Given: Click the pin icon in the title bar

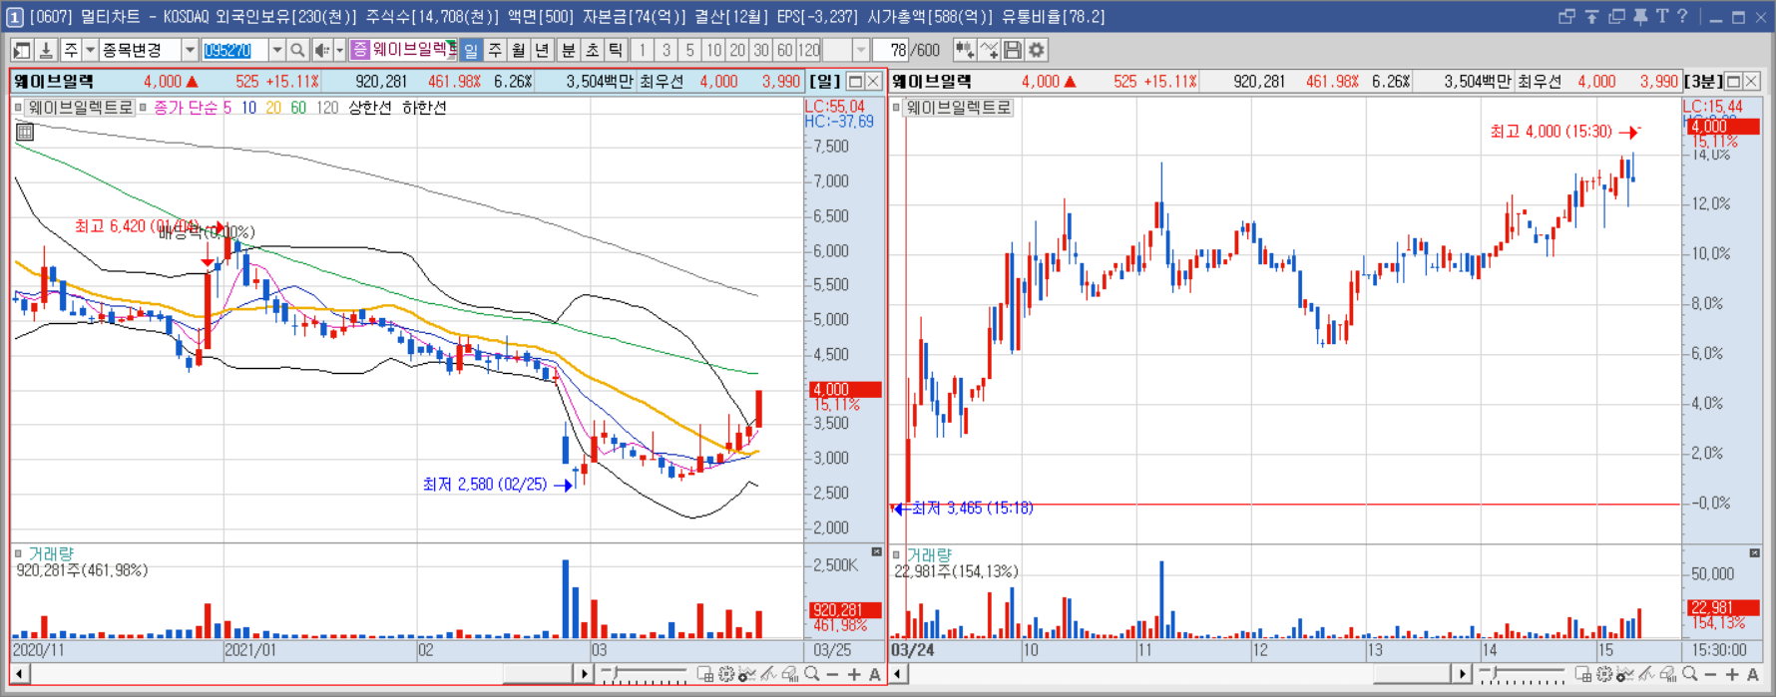Looking at the screenshot, I should 1640,16.
